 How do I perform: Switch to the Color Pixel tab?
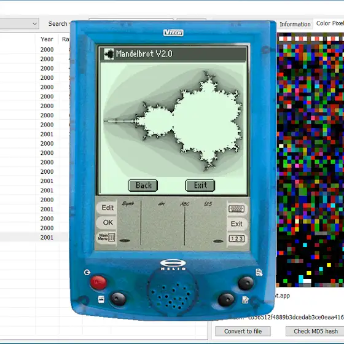[x=329, y=23]
